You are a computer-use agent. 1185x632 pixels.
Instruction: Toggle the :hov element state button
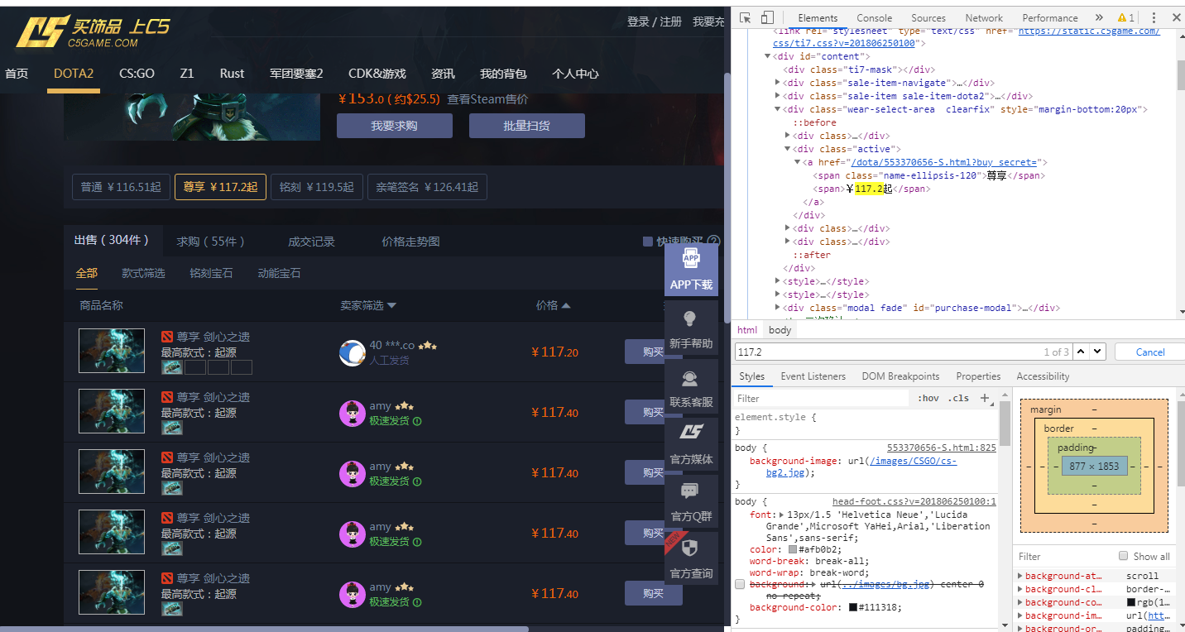click(928, 398)
